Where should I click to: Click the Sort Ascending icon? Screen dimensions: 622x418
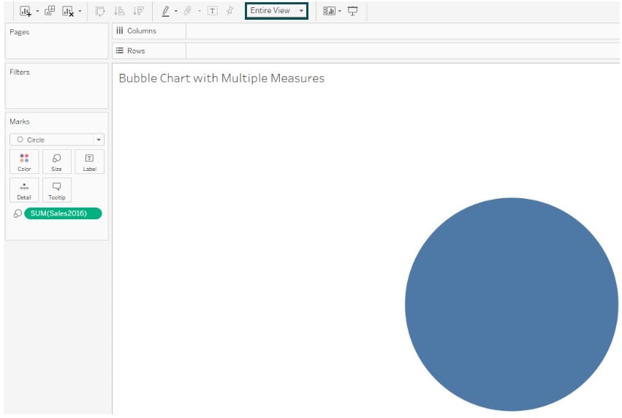[119, 11]
